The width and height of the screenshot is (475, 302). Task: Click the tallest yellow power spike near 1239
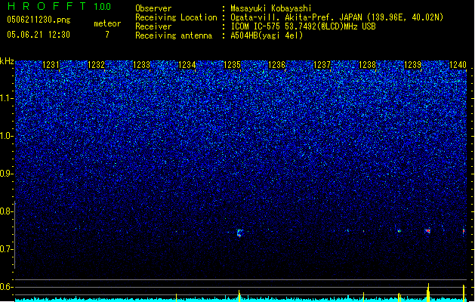pos(428,293)
